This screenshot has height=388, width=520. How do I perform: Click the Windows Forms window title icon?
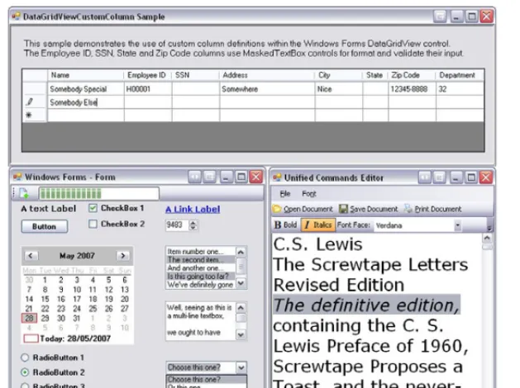point(17,177)
